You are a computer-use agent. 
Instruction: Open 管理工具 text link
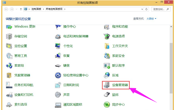coord(21,56)
